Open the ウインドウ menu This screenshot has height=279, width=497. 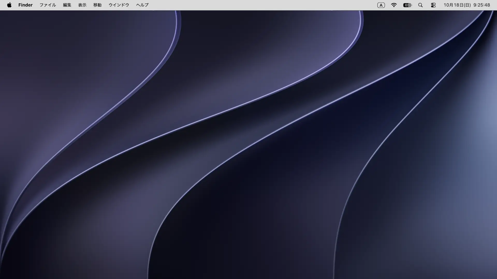(119, 5)
